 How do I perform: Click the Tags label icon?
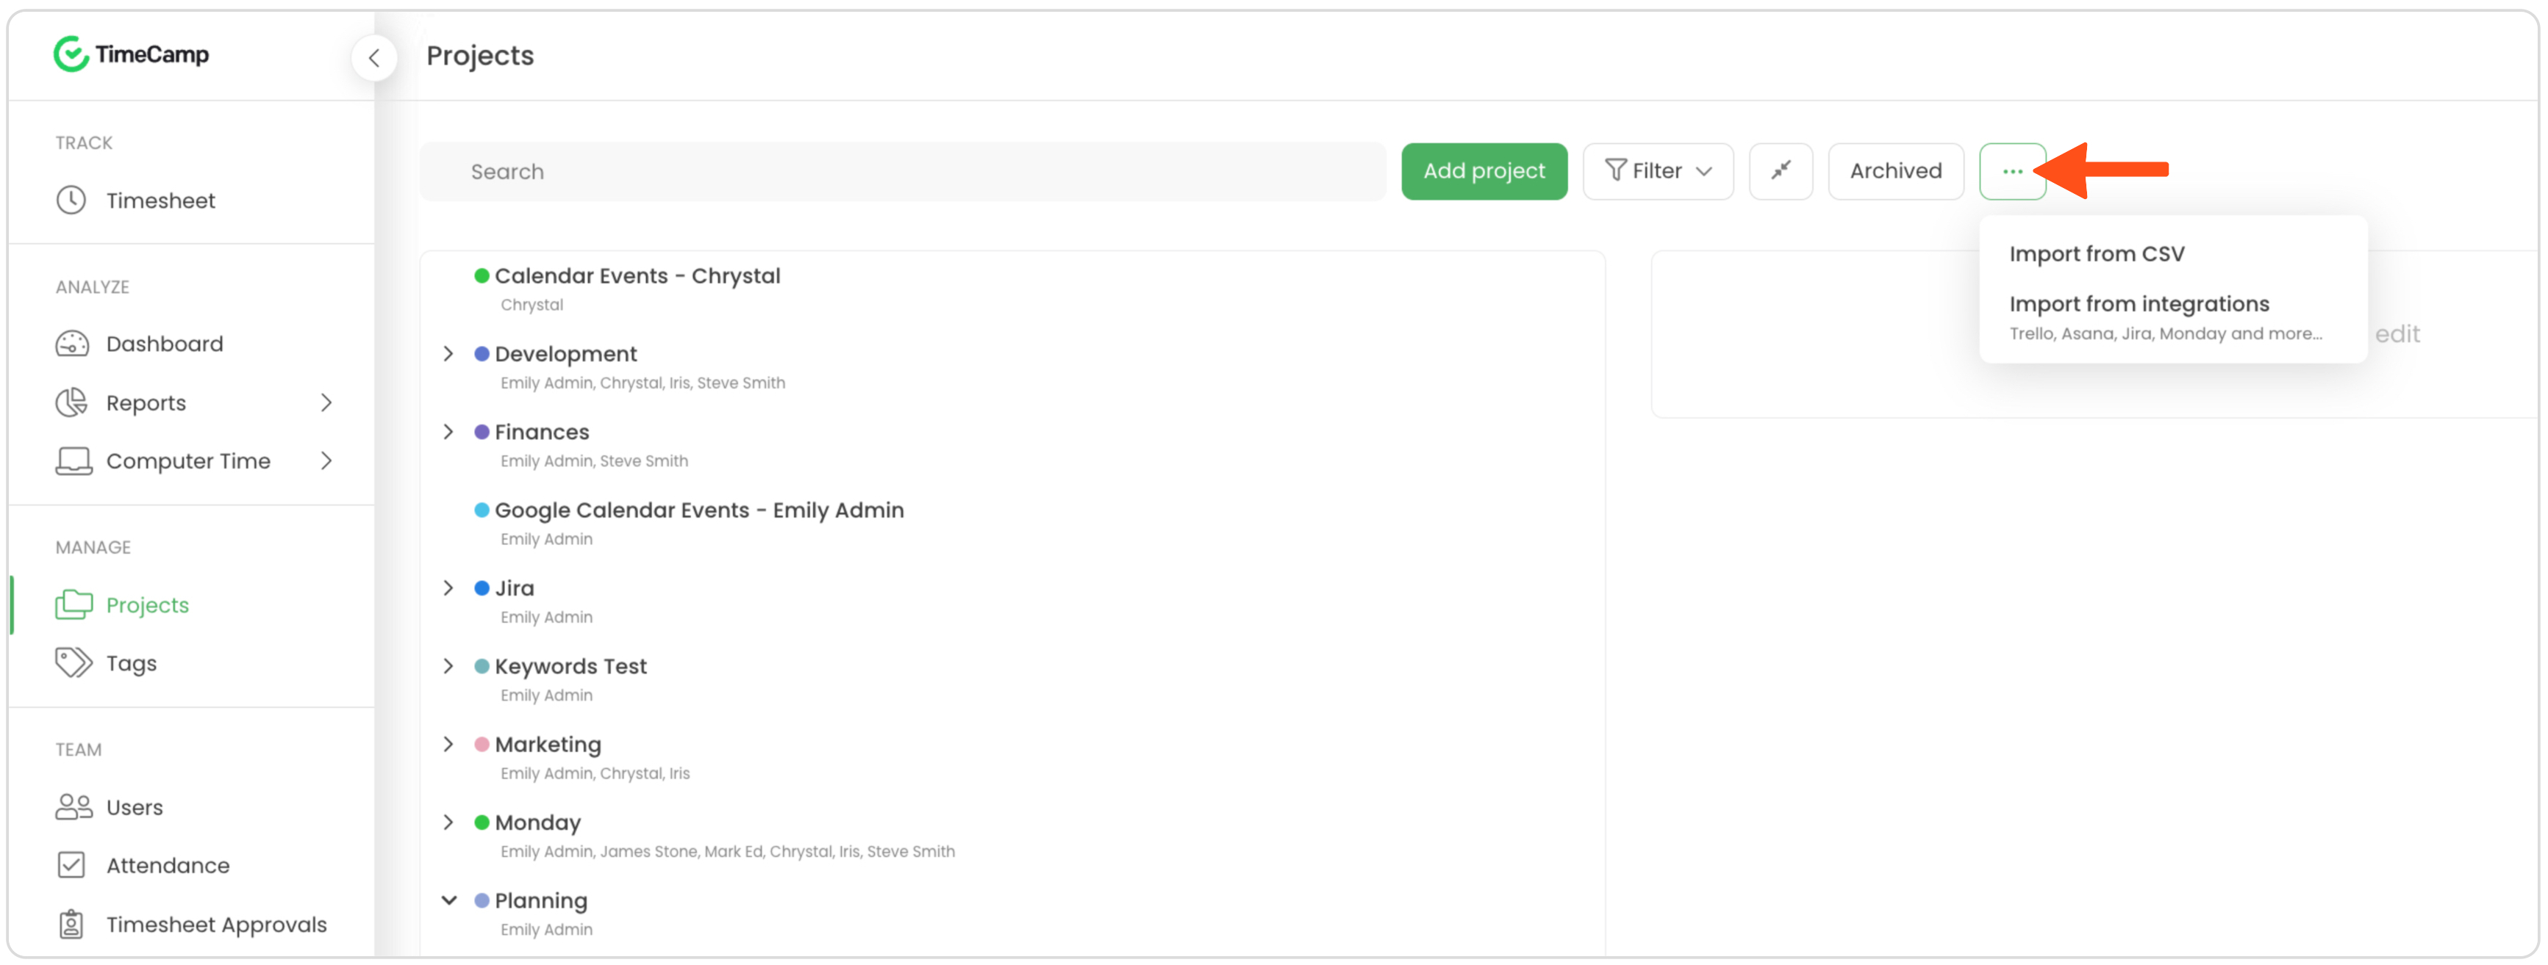point(74,662)
